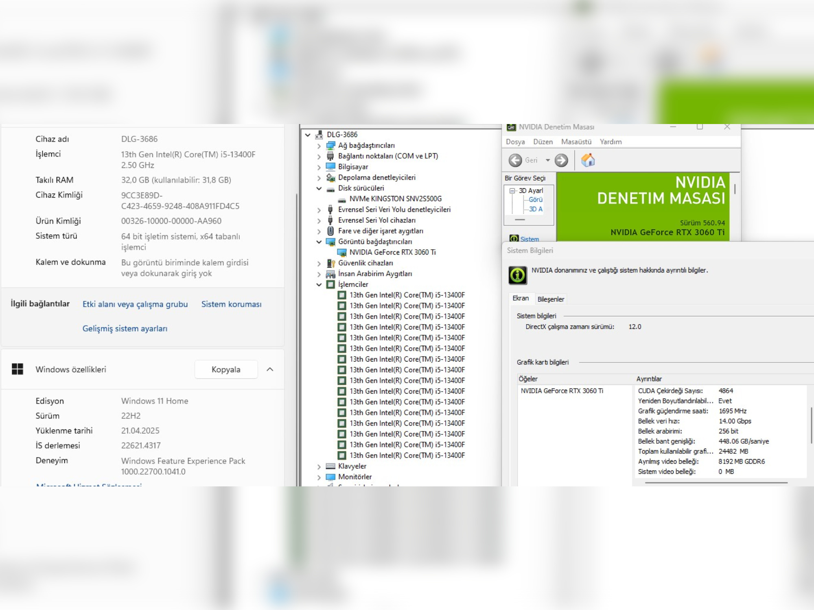Expand the Monitörler node
The image size is (814, 610).
click(319, 477)
